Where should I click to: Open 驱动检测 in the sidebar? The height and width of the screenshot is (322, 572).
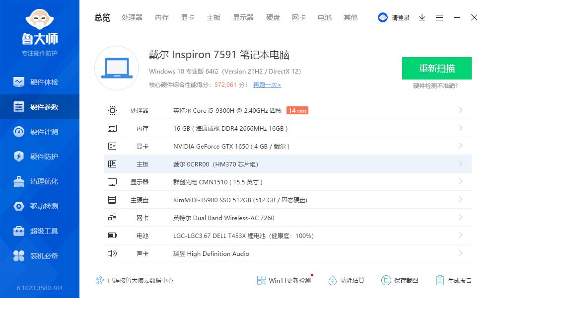click(x=40, y=206)
